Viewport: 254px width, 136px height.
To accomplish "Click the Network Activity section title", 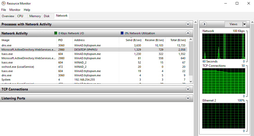I will click(x=15, y=33).
